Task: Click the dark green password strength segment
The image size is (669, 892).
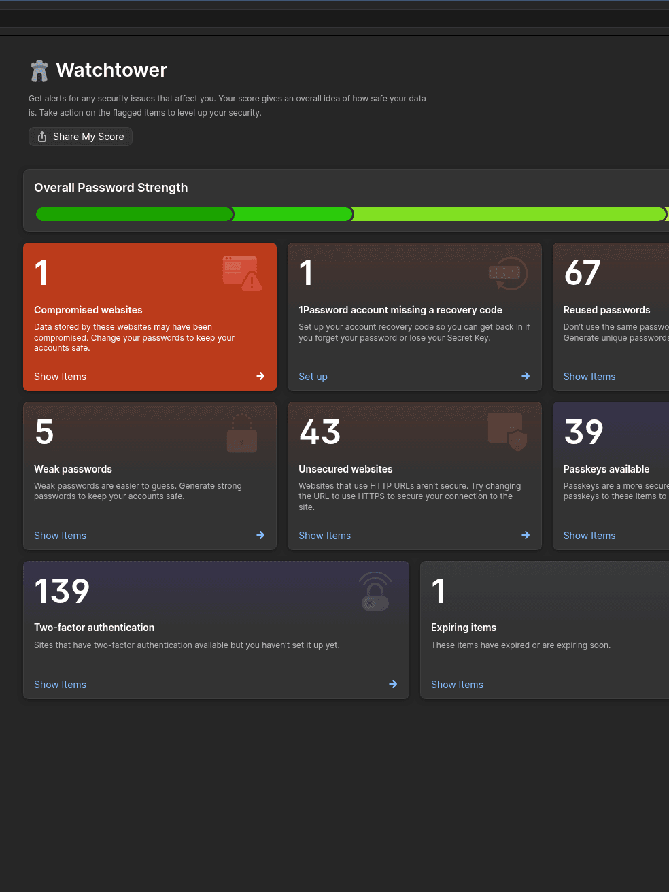Action: point(134,215)
